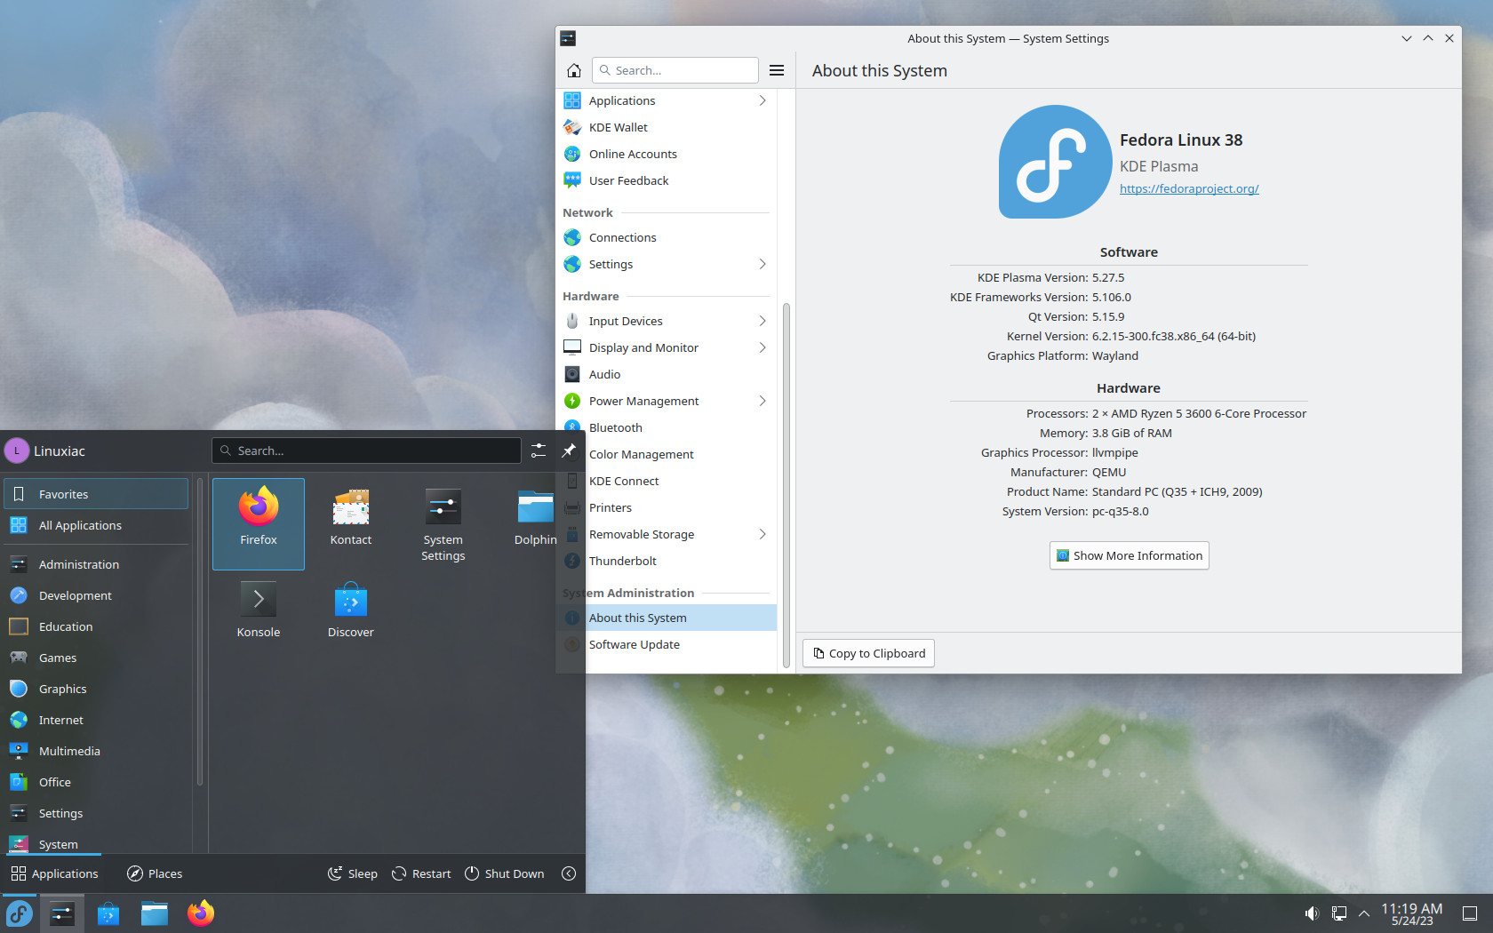Switch to Places tab in launcher
This screenshot has width=1493, height=933.
tap(155, 873)
